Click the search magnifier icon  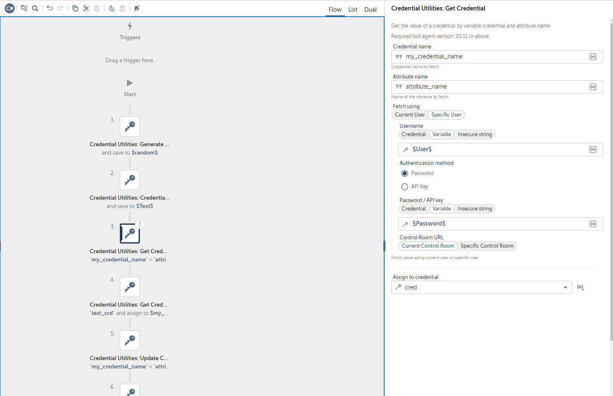(x=35, y=8)
